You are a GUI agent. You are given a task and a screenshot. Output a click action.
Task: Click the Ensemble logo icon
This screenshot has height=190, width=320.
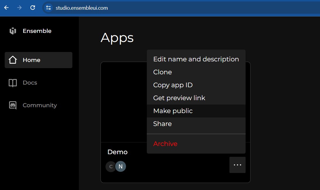coord(13,31)
